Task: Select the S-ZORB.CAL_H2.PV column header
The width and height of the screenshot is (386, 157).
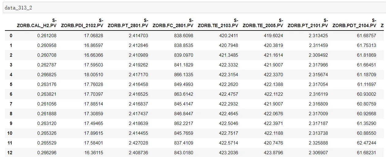Action: (37, 23)
